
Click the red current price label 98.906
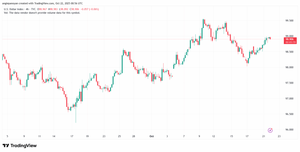point(289,39)
